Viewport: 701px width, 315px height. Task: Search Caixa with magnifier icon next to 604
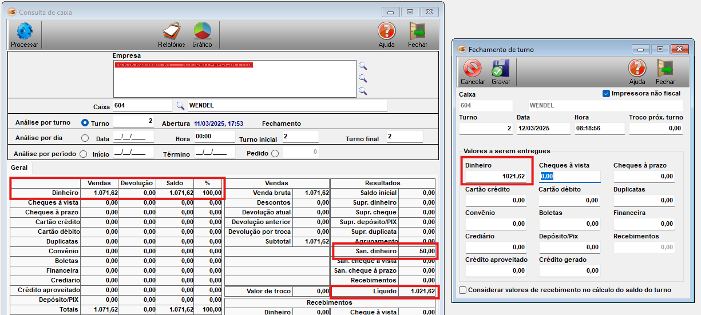click(180, 106)
